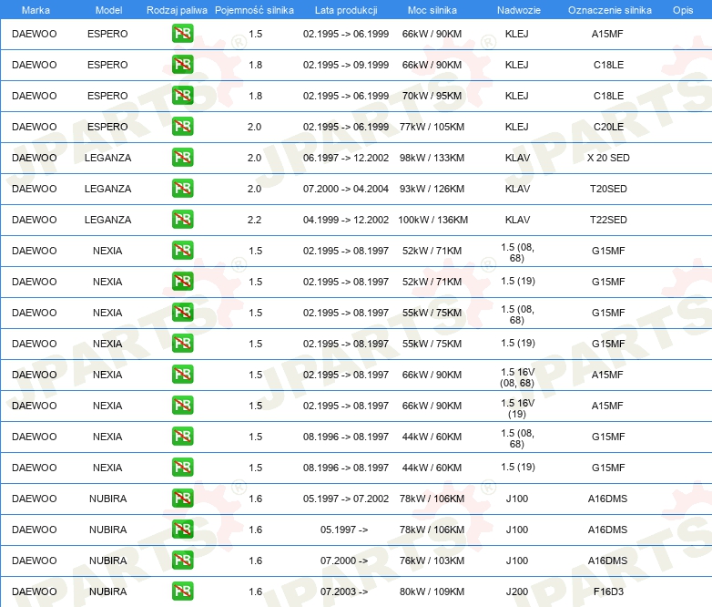Click the Rodzaj paliwa column header
Screen dimensions: 712x607
pos(177,10)
